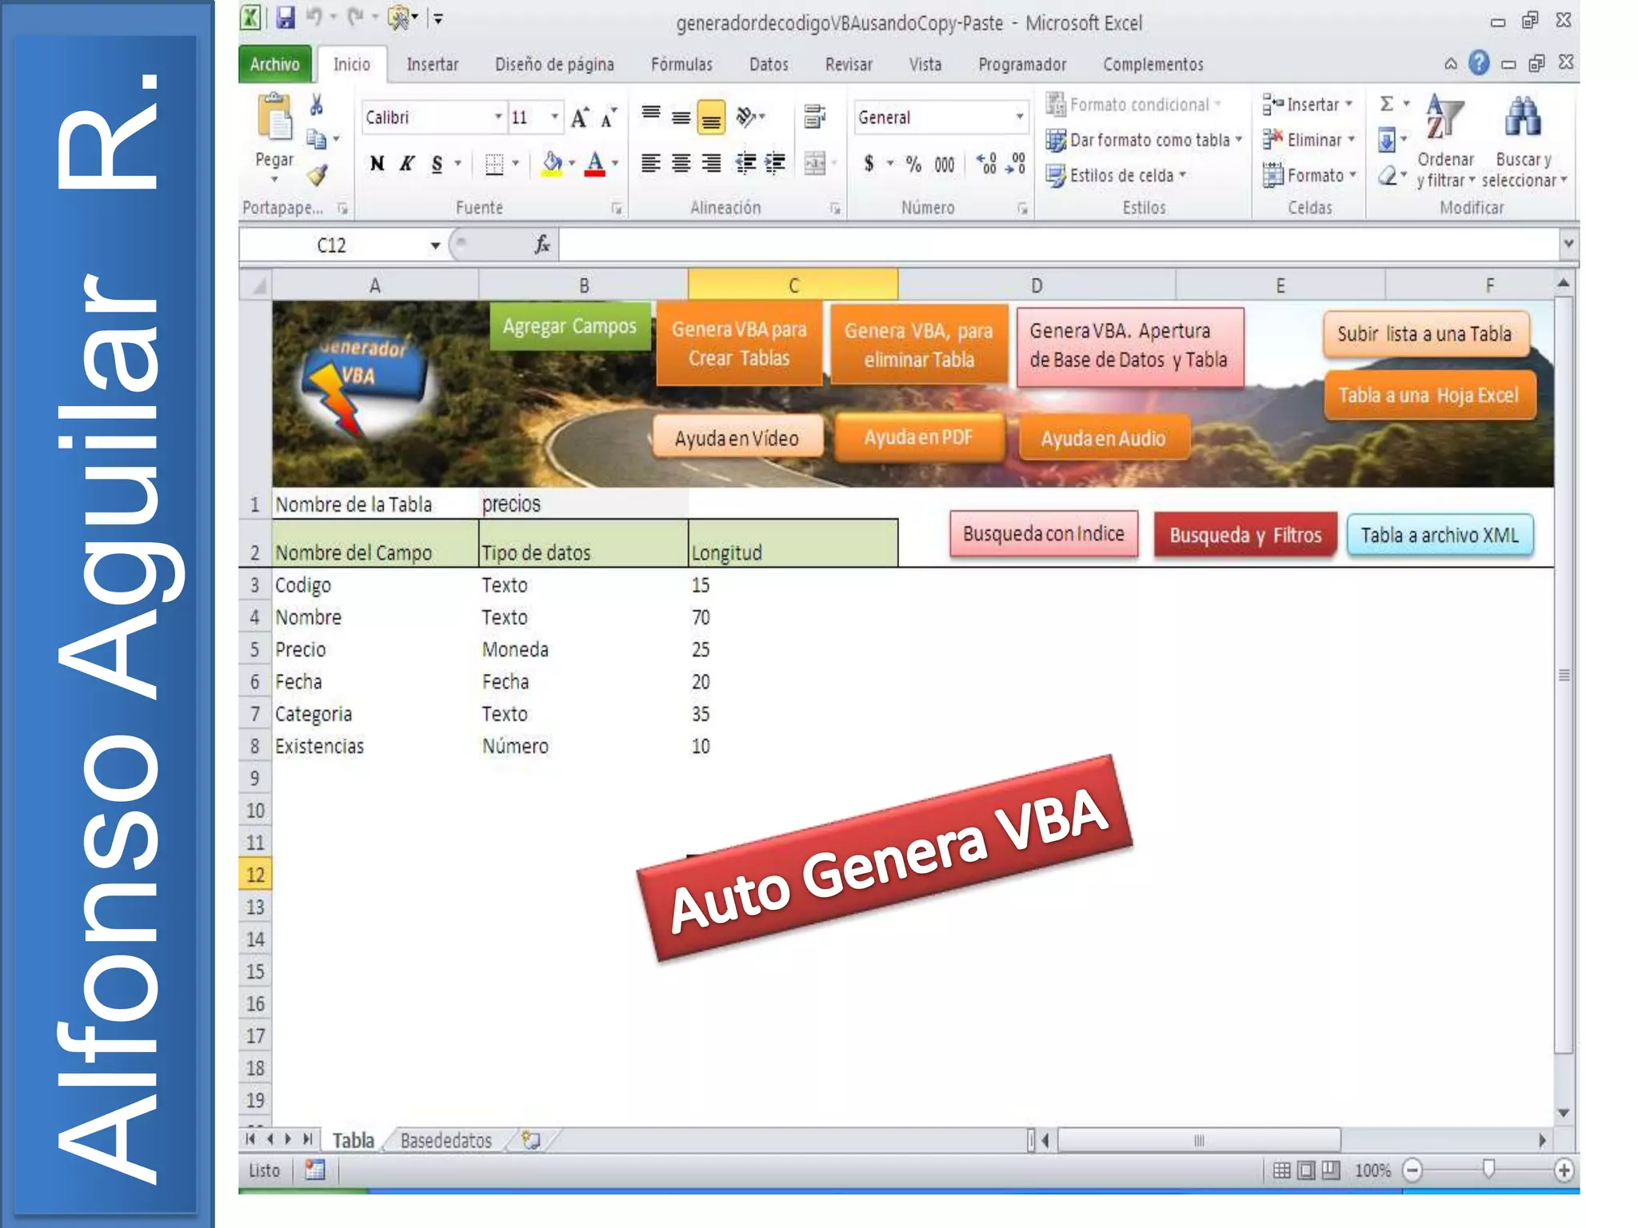Image resolution: width=1638 pixels, height=1228 pixels.
Task: Open the Calibri font name dropdown
Action: tap(497, 118)
